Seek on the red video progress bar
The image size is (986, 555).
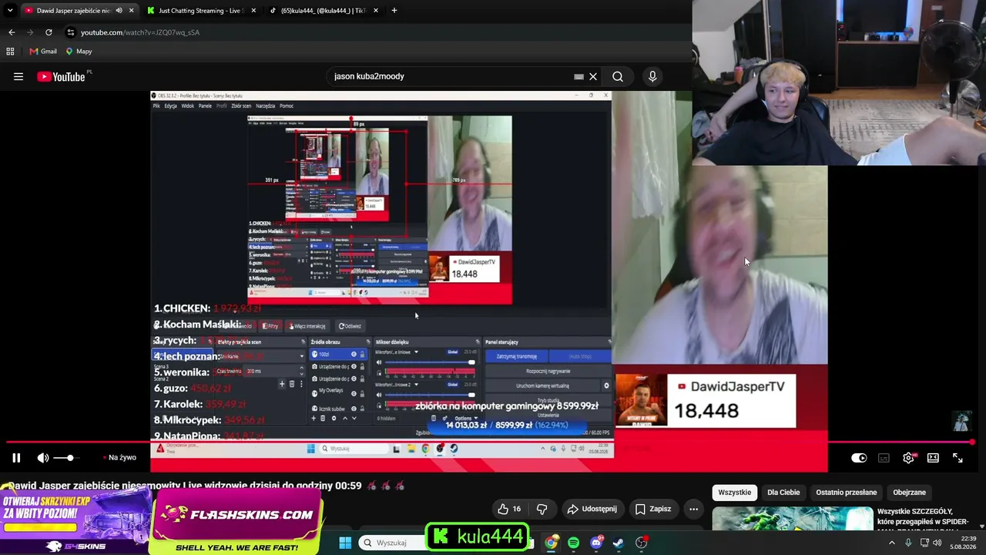490,442
